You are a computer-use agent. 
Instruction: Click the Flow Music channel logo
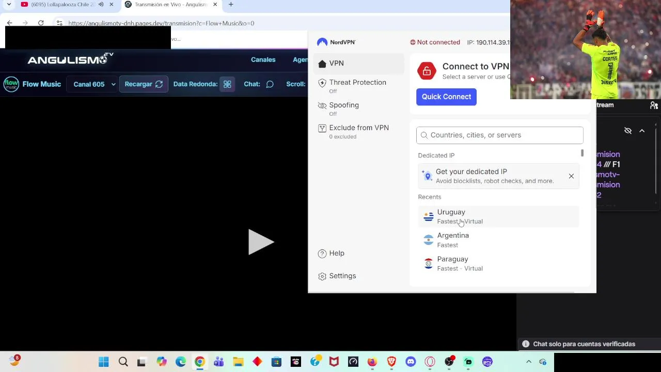pyautogui.click(x=11, y=84)
